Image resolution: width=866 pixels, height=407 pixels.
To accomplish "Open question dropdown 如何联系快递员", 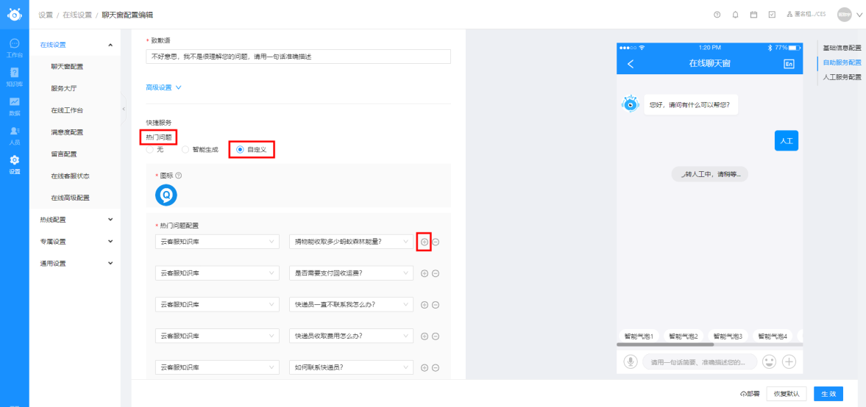I will click(351, 367).
